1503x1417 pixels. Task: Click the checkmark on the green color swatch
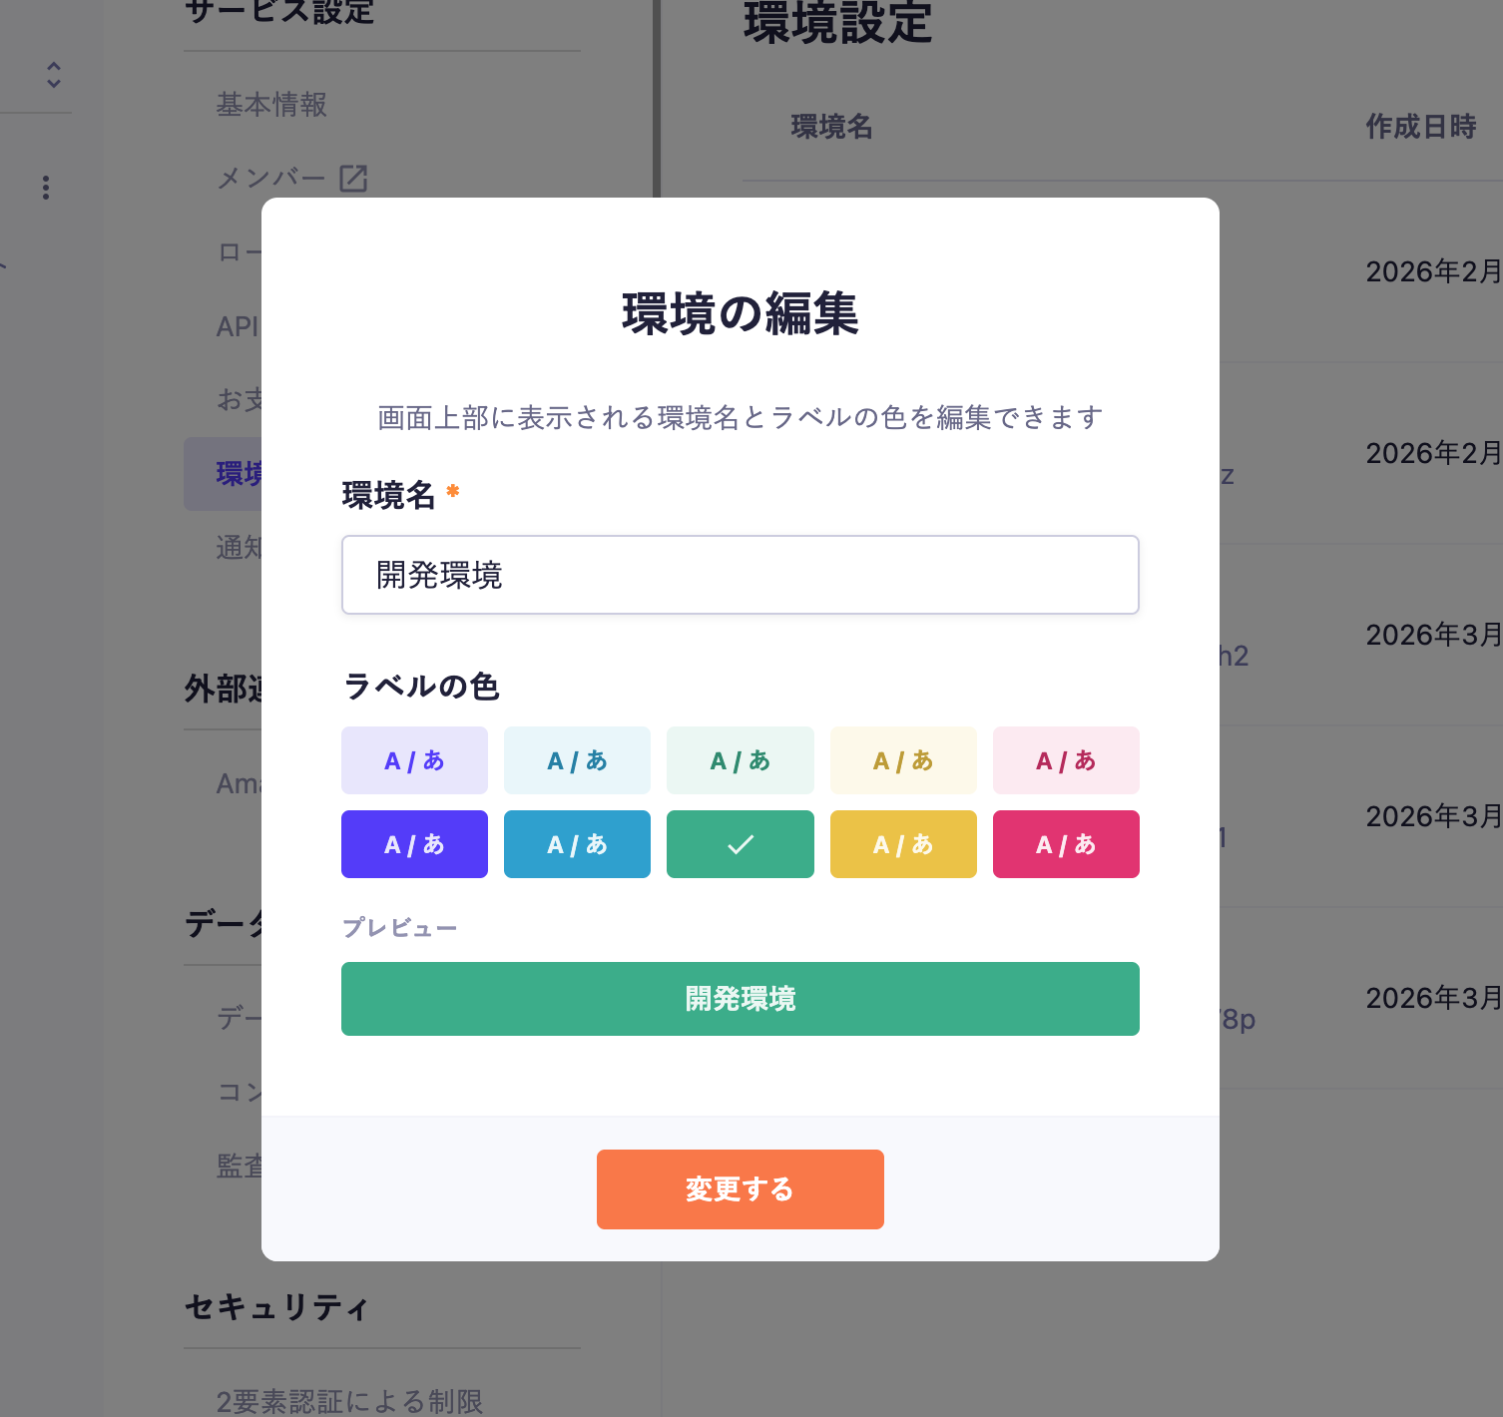point(740,844)
